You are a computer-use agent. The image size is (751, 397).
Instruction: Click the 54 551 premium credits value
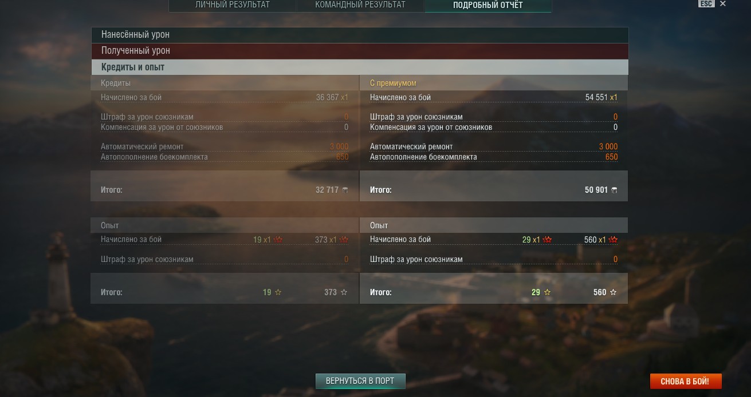[596, 98]
